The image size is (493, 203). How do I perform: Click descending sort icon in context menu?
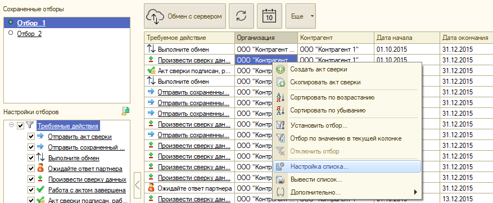[x=280, y=110]
